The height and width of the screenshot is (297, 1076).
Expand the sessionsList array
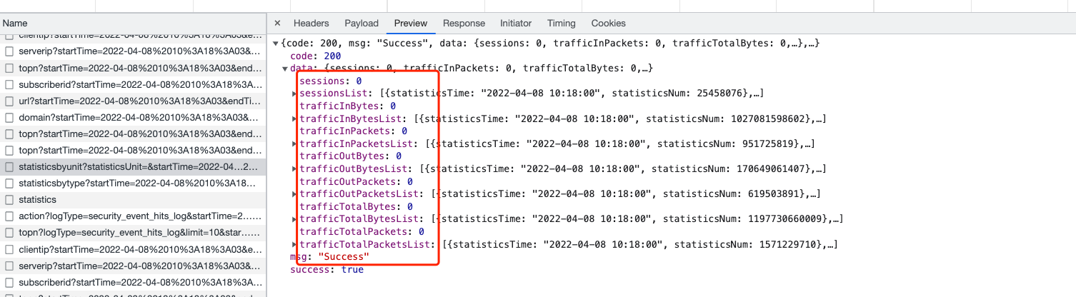click(294, 94)
